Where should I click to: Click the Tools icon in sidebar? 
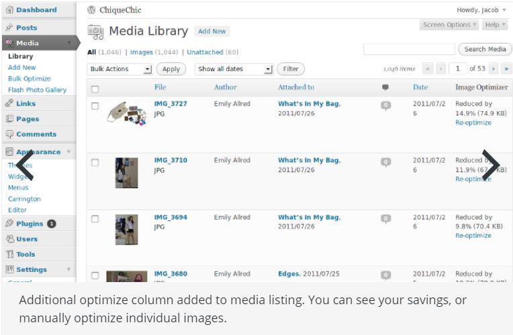coord(9,255)
